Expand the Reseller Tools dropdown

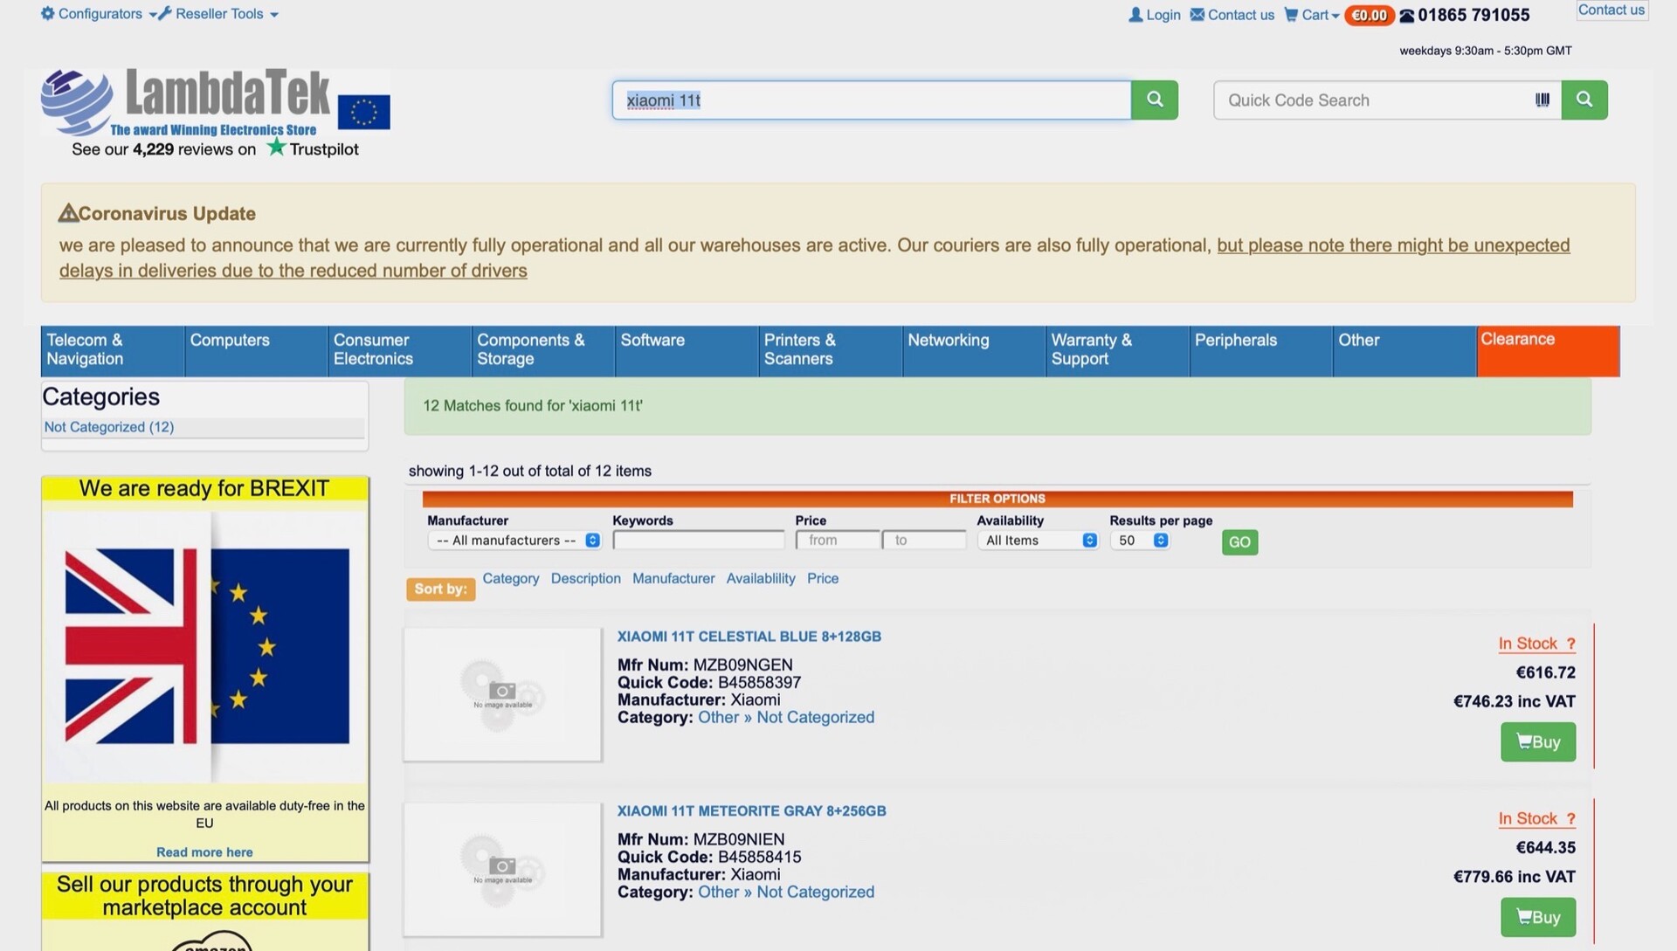tap(218, 14)
